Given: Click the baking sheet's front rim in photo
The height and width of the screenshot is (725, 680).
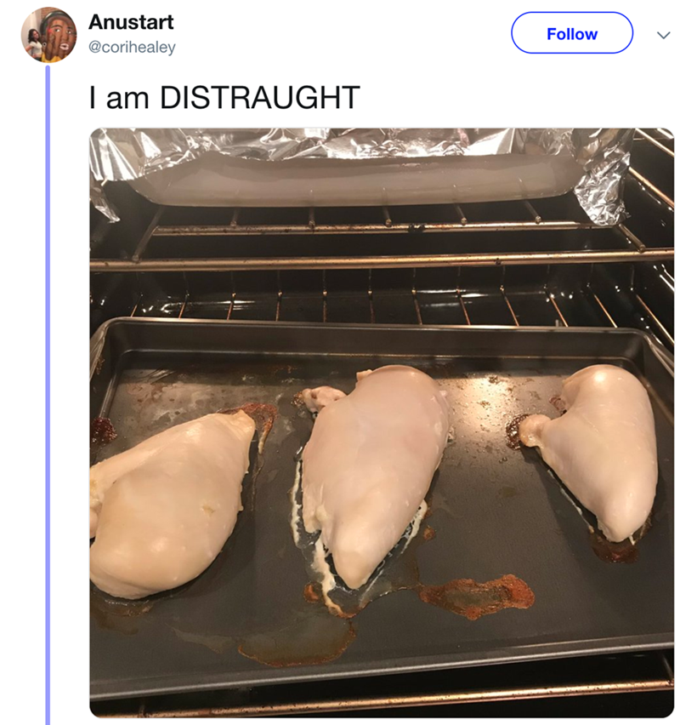Looking at the screenshot, I should pos(382,681).
